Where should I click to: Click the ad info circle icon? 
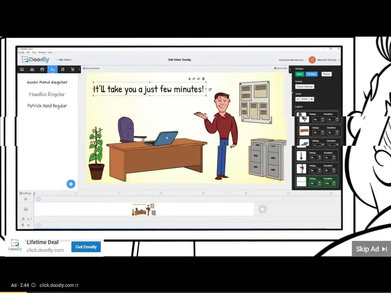pyautogui.click(x=34, y=285)
